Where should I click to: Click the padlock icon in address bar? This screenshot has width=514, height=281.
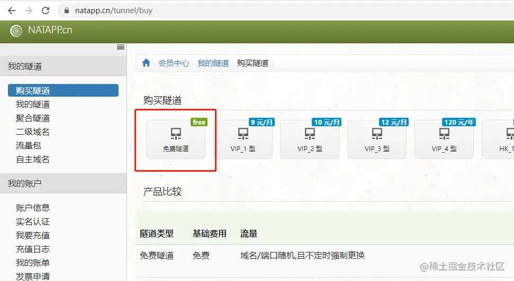67,11
